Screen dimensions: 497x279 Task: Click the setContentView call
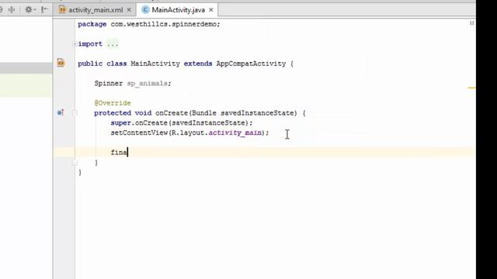(x=139, y=133)
